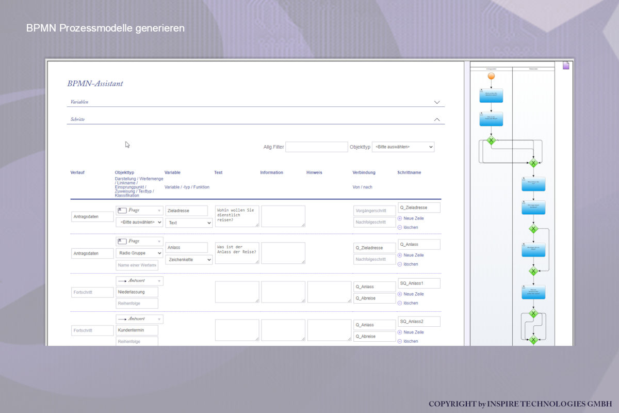Click the Fortschritt field in the Niederlassung row

92,292
